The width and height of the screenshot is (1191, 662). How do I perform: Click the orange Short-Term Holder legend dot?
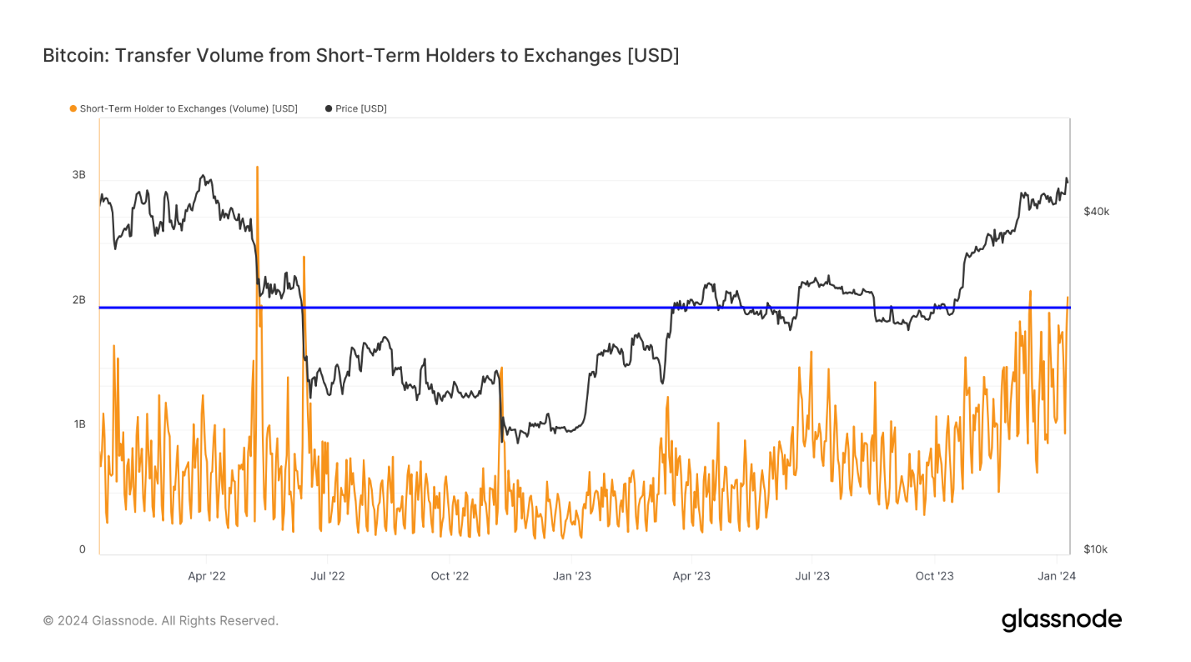pos(73,108)
